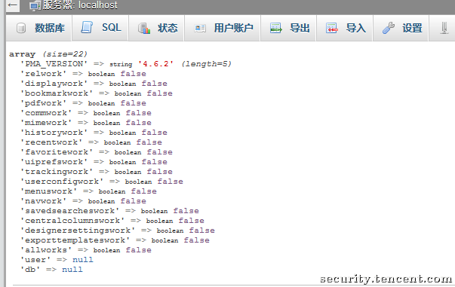The image size is (455, 287).
Task: Click the 'allworks' key text
Action: (46, 250)
